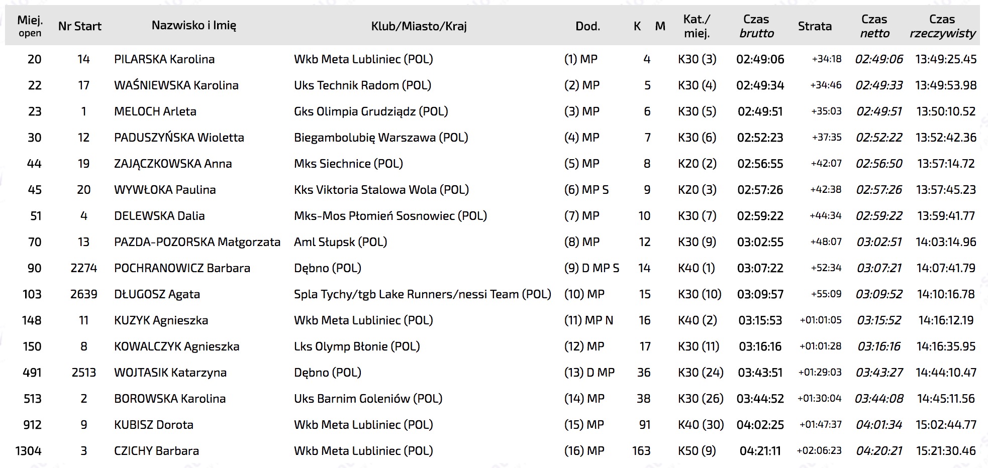Click the club "Uks Technik Radom (POL)"
988x468 pixels.
tap(362, 85)
